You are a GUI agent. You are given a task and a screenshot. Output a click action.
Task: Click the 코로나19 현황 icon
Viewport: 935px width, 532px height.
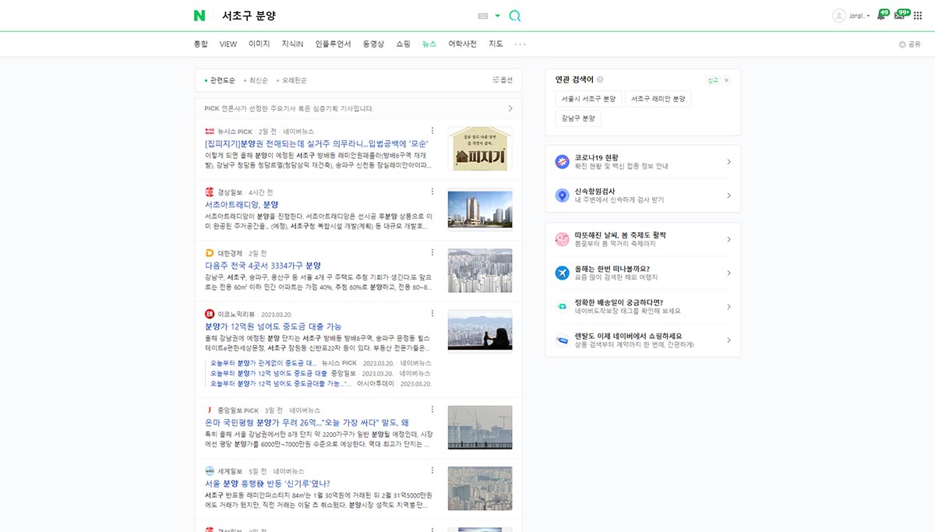pos(563,161)
